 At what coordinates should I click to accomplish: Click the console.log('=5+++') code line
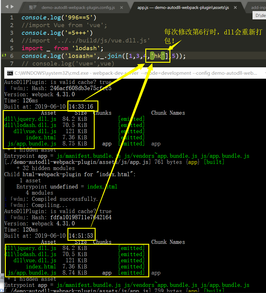tap(57, 33)
